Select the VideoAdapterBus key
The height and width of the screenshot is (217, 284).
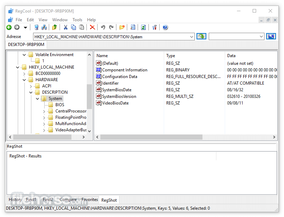point(71,130)
